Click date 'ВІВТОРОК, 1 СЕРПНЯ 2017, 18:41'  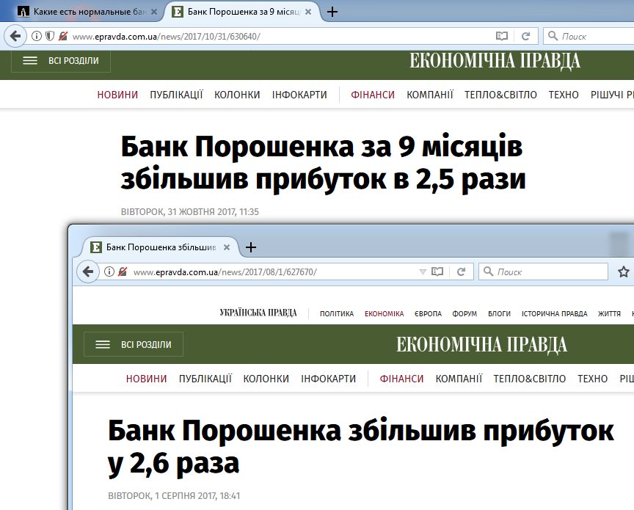click(x=174, y=495)
